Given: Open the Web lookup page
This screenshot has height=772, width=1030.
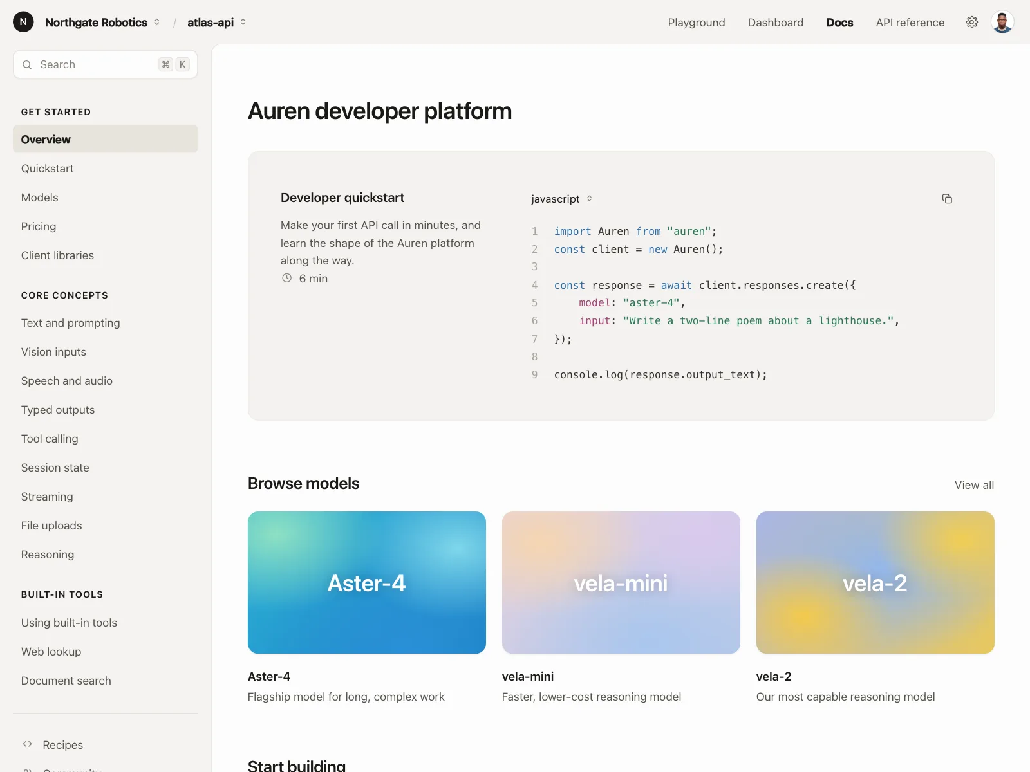Looking at the screenshot, I should click(106, 652).
